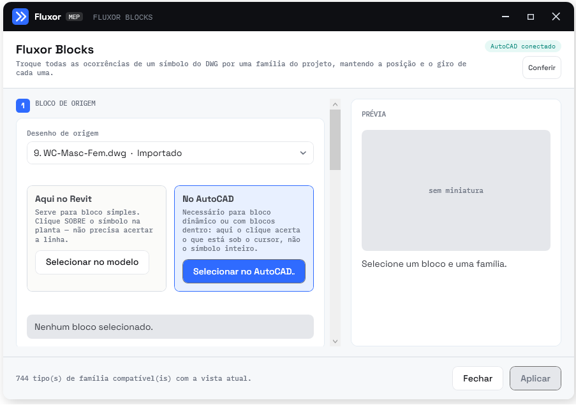
Task: Click the Desenho de origem field label
Action: (63, 133)
